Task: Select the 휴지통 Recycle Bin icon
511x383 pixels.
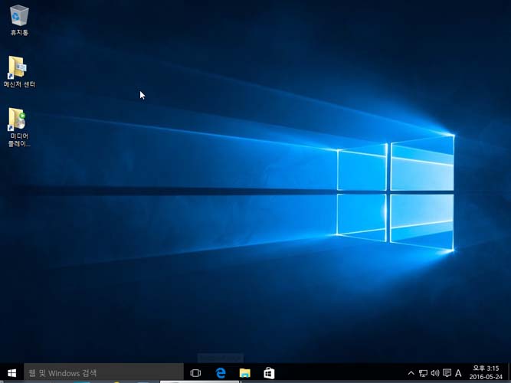Action: click(19, 15)
